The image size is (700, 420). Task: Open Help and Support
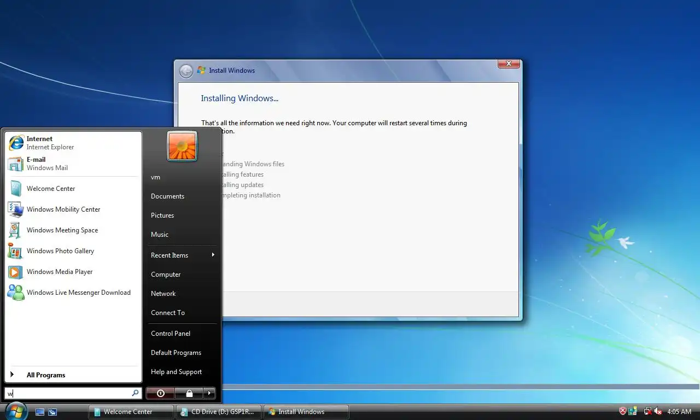point(182,372)
